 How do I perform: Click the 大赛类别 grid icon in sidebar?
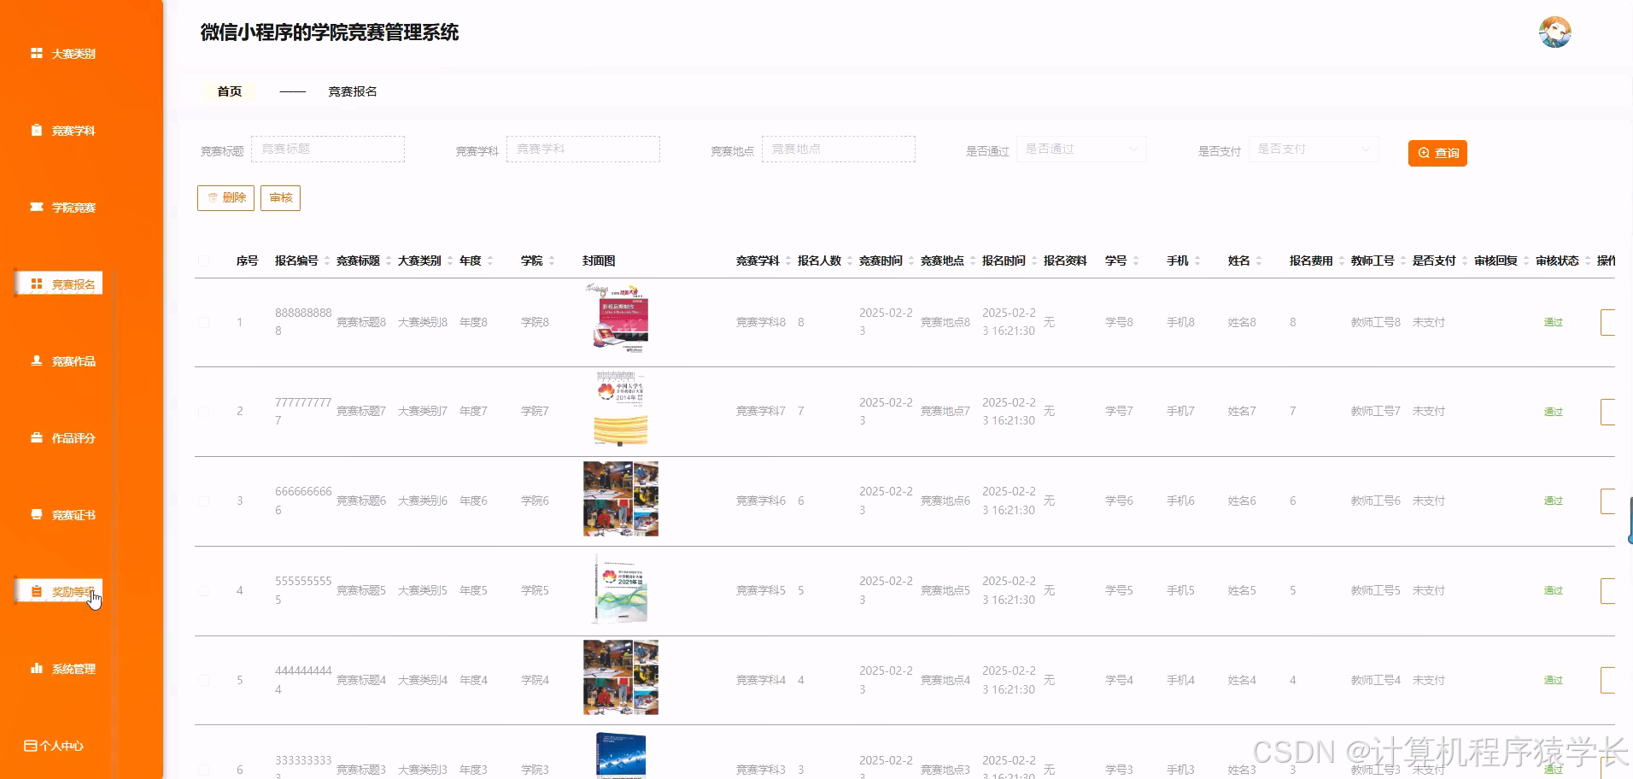coord(37,53)
